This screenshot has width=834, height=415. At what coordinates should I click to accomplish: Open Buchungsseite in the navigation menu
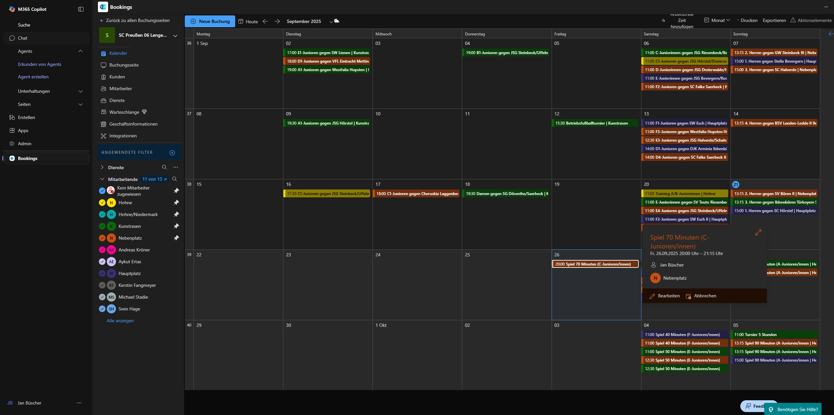(x=124, y=65)
